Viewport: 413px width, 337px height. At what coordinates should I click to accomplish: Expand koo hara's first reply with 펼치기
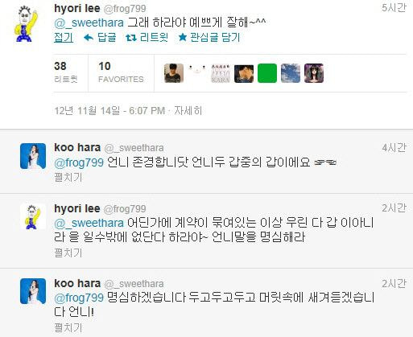pyautogui.click(x=68, y=177)
